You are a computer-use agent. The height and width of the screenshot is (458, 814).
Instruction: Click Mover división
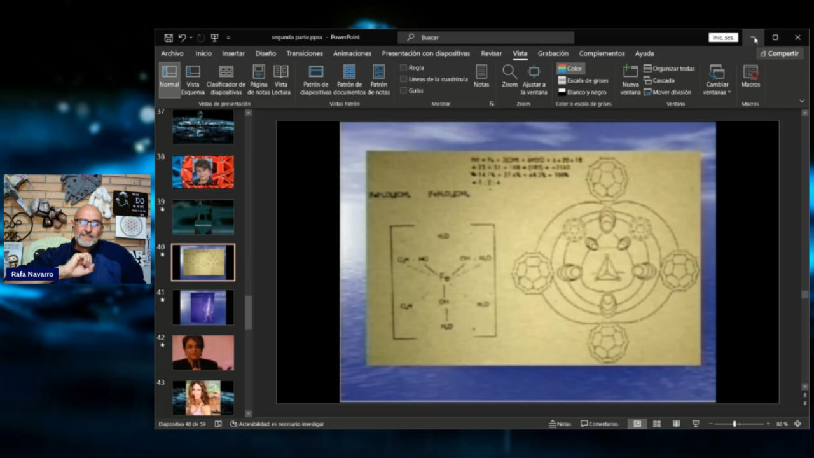(667, 92)
